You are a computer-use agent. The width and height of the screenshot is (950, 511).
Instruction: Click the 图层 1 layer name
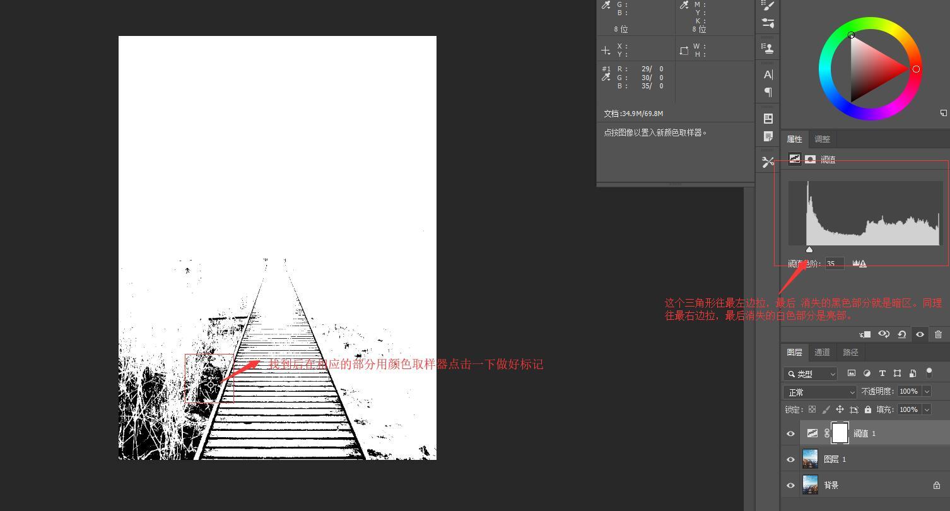835,459
